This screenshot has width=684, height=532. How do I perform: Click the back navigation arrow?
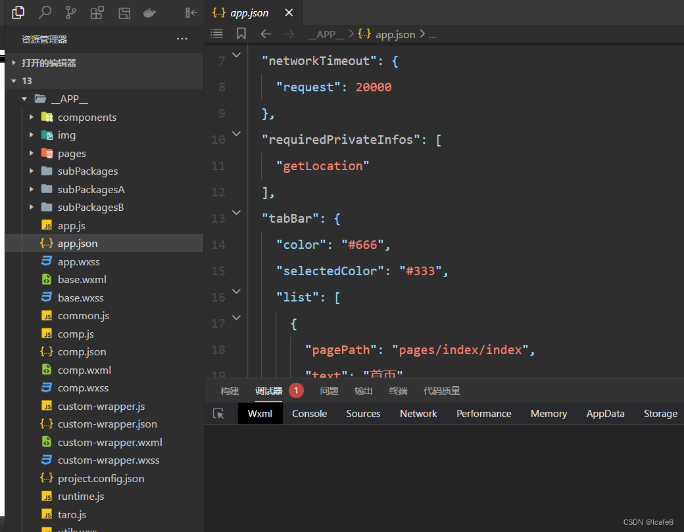[x=266, y=34]
